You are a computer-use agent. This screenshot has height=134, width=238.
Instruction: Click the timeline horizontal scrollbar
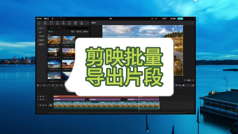[x=117, y=113]
